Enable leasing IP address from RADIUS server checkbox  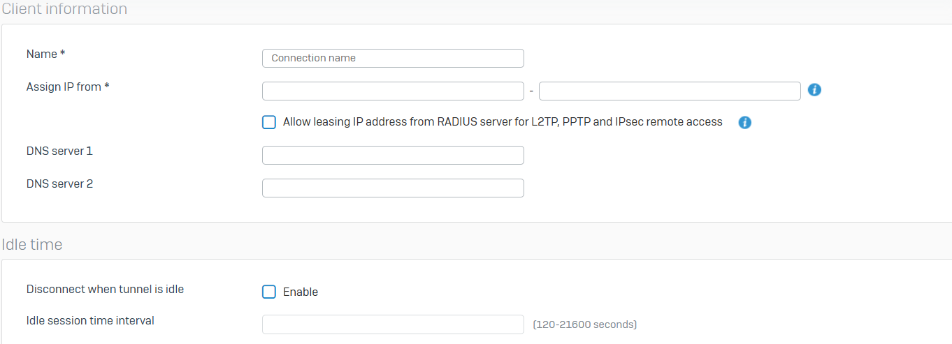coord(269,122)
